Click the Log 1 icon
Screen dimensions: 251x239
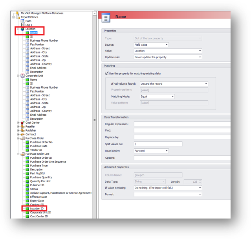click(22, 25)
